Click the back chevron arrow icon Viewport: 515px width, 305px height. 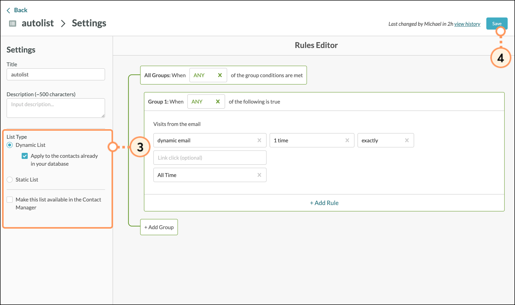pos(8,10)
